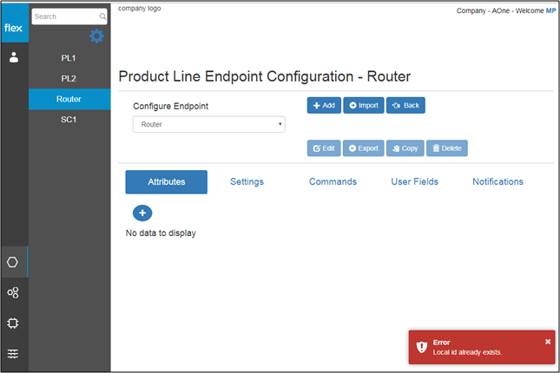Open the connected circles icon in the sidebar
This screenshot has height=373, width=560.
pos(13,292)
